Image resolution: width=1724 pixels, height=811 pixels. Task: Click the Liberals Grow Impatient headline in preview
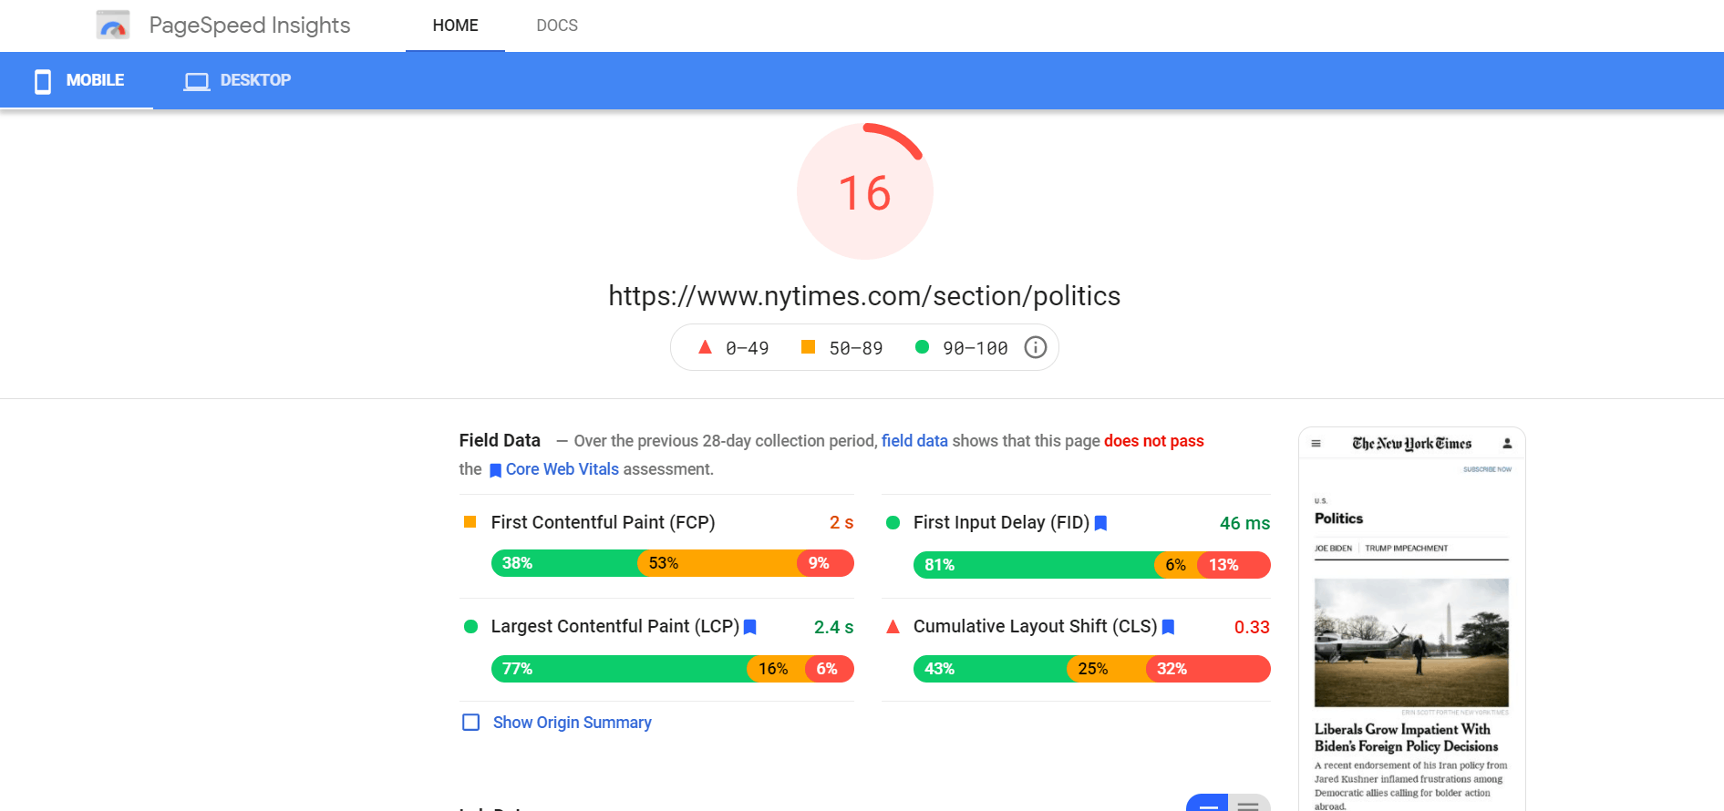click(x=1406, y=738)
